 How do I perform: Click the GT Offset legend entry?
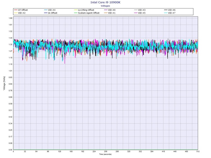point(21,10)
